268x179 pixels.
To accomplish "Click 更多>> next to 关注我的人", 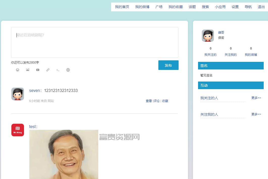I will (256, 114).
